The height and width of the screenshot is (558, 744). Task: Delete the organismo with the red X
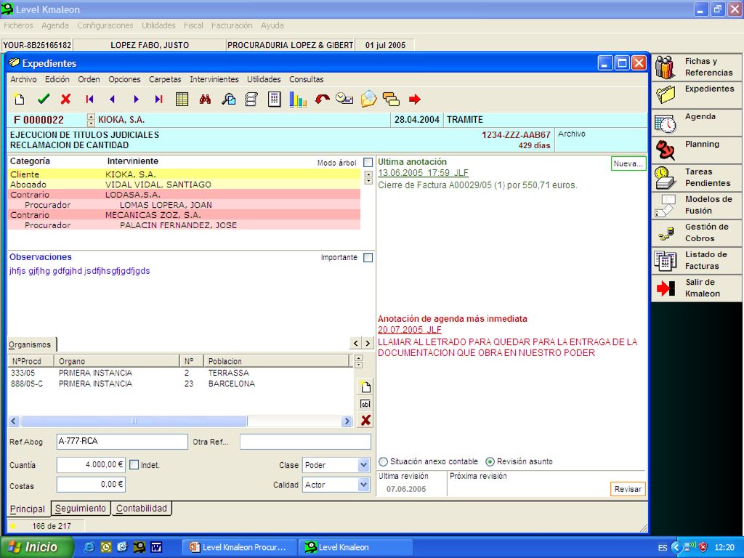[x=365, y=421]
